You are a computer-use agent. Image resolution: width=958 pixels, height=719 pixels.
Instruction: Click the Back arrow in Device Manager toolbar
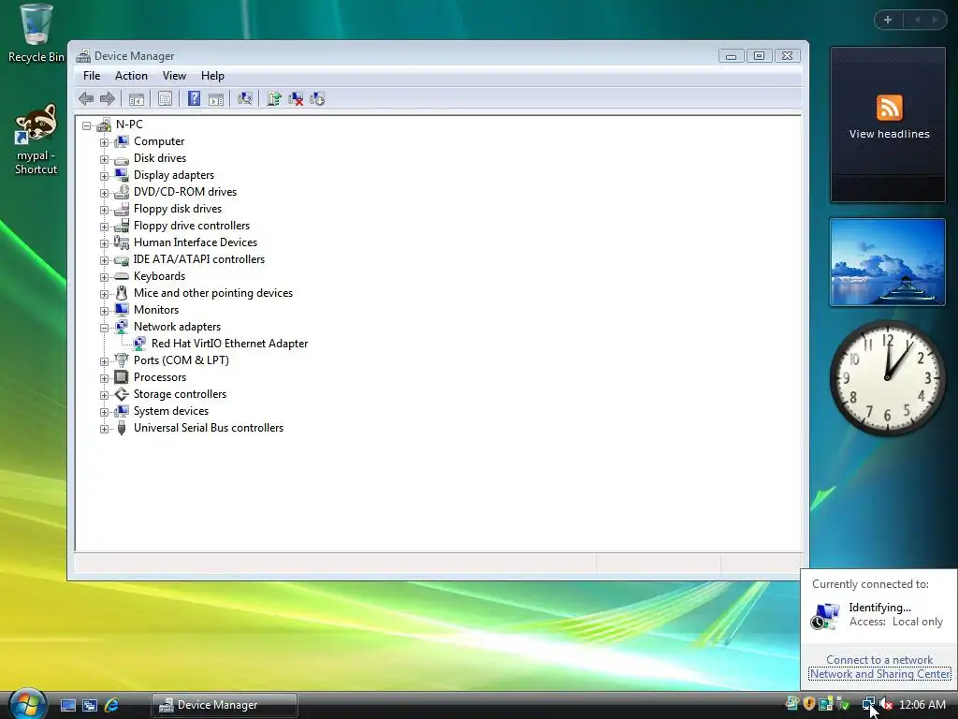pos(86,98)
